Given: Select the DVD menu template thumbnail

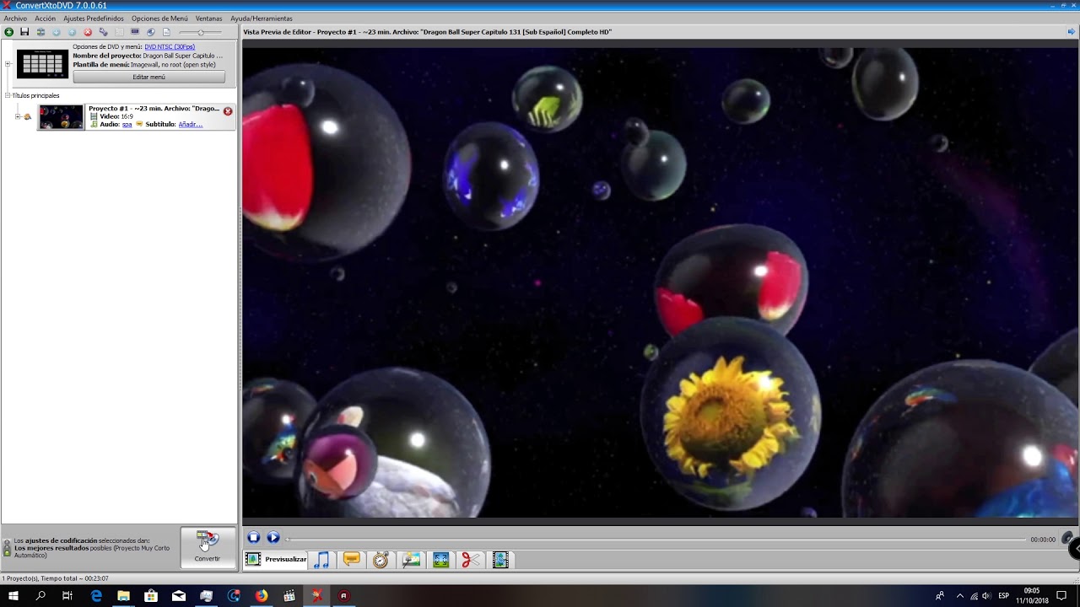Looking at the screenshot, I should [x=42, y=64].
